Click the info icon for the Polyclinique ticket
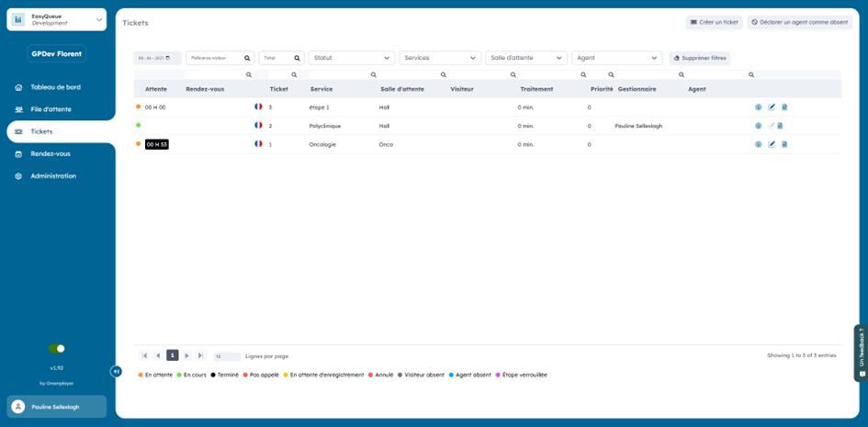This screenshot has height=427, width=868. click(x=759, y=126)
